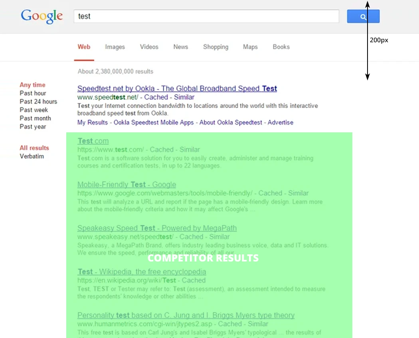Open Cached link for humanmetrics.com result

230,324
